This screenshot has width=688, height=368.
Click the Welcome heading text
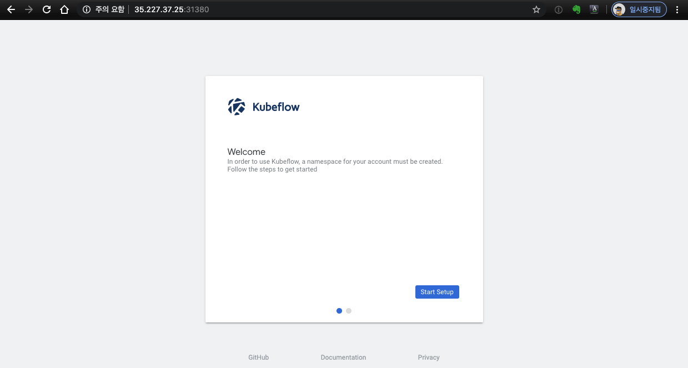[x=247, y=152]
